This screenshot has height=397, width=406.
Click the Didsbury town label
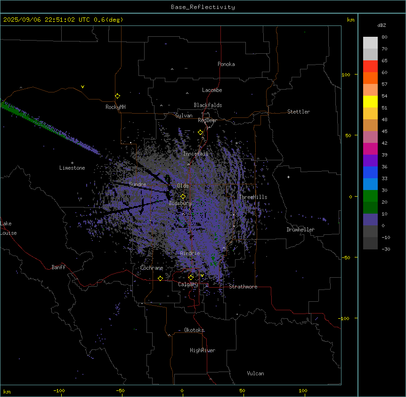click(x=180, y=203)
